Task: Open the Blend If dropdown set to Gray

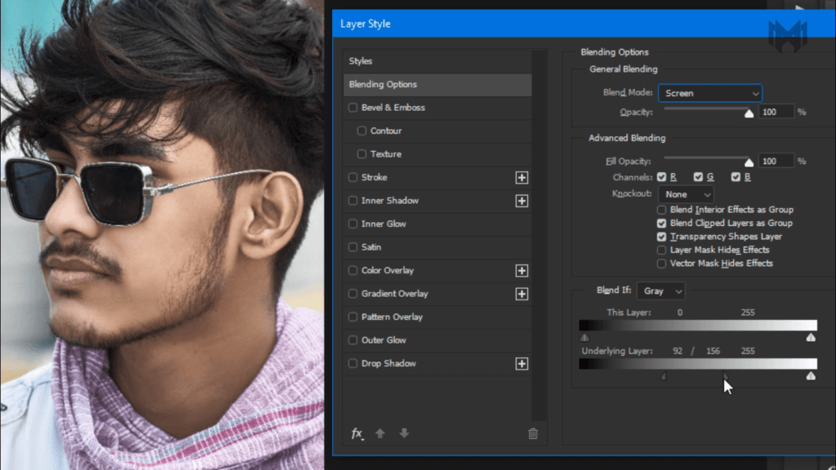Action: pos(660,291)
